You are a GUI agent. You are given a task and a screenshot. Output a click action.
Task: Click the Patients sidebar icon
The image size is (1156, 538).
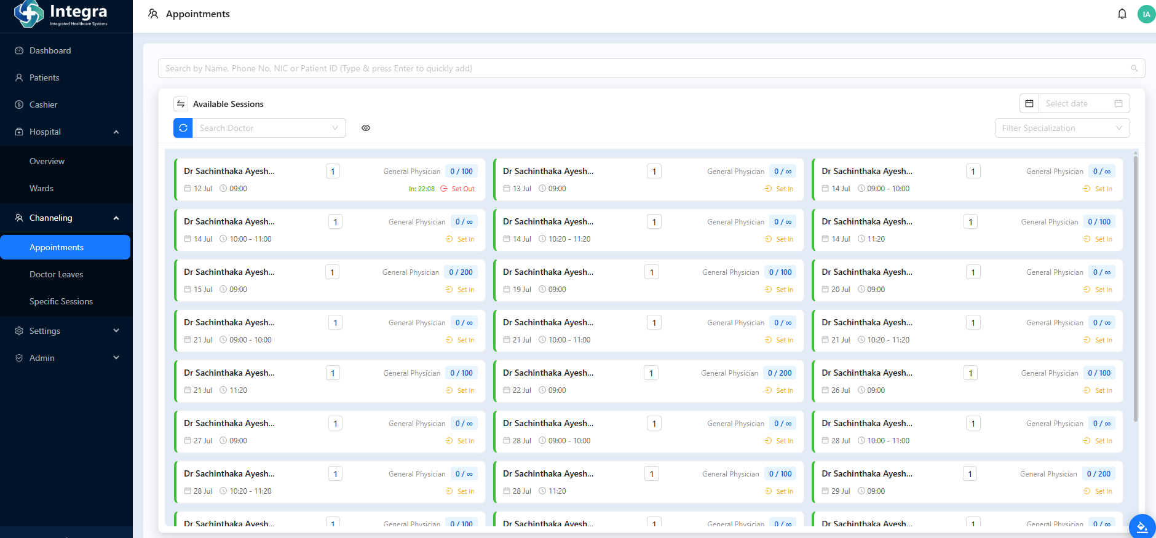(x=19, y=77)
